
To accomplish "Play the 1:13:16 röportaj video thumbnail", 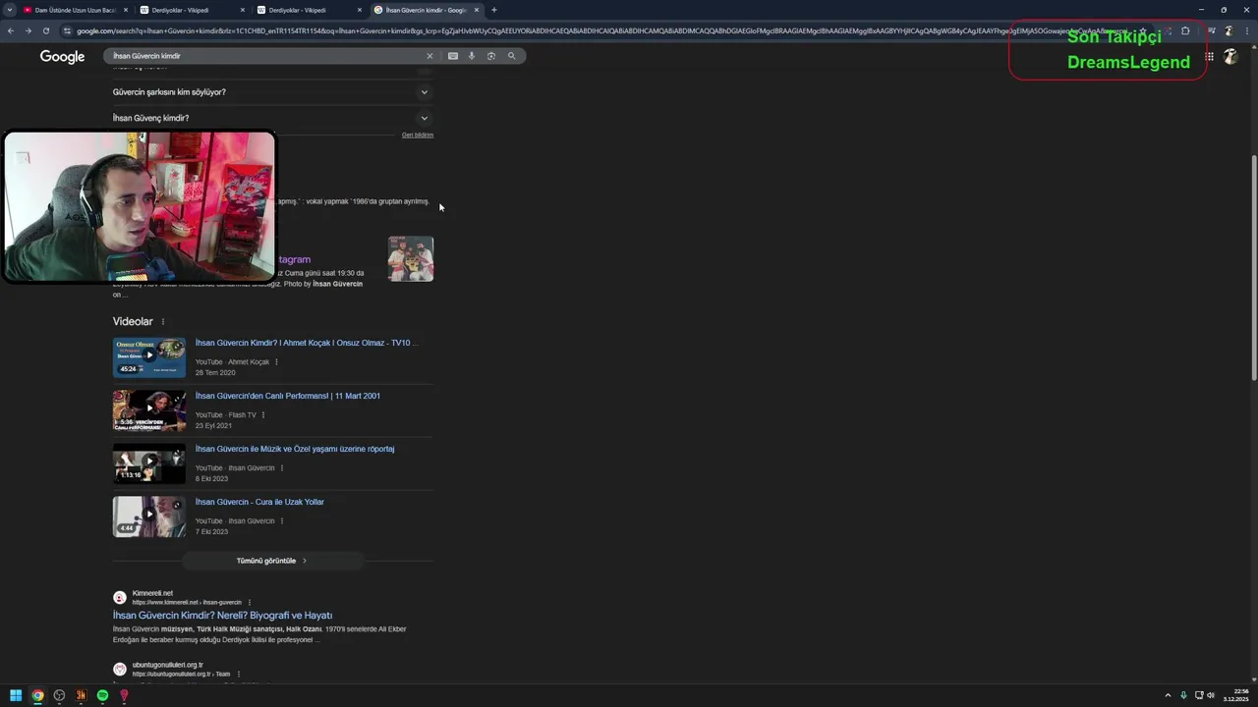I will 149,463.
